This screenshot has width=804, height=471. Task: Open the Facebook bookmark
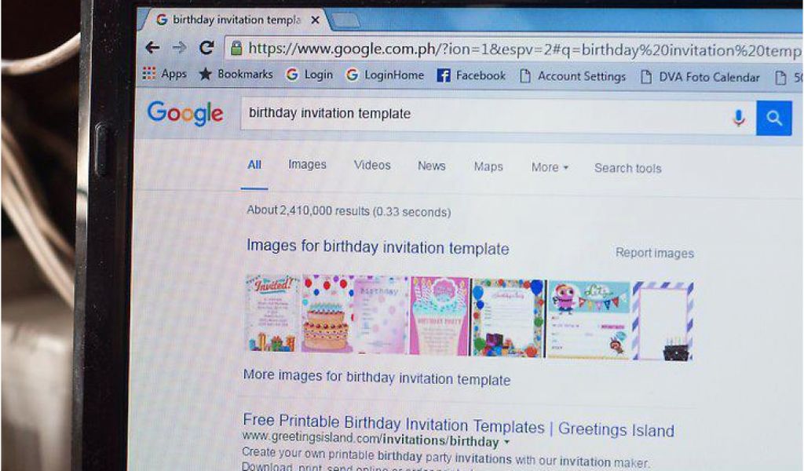[471, 76]
